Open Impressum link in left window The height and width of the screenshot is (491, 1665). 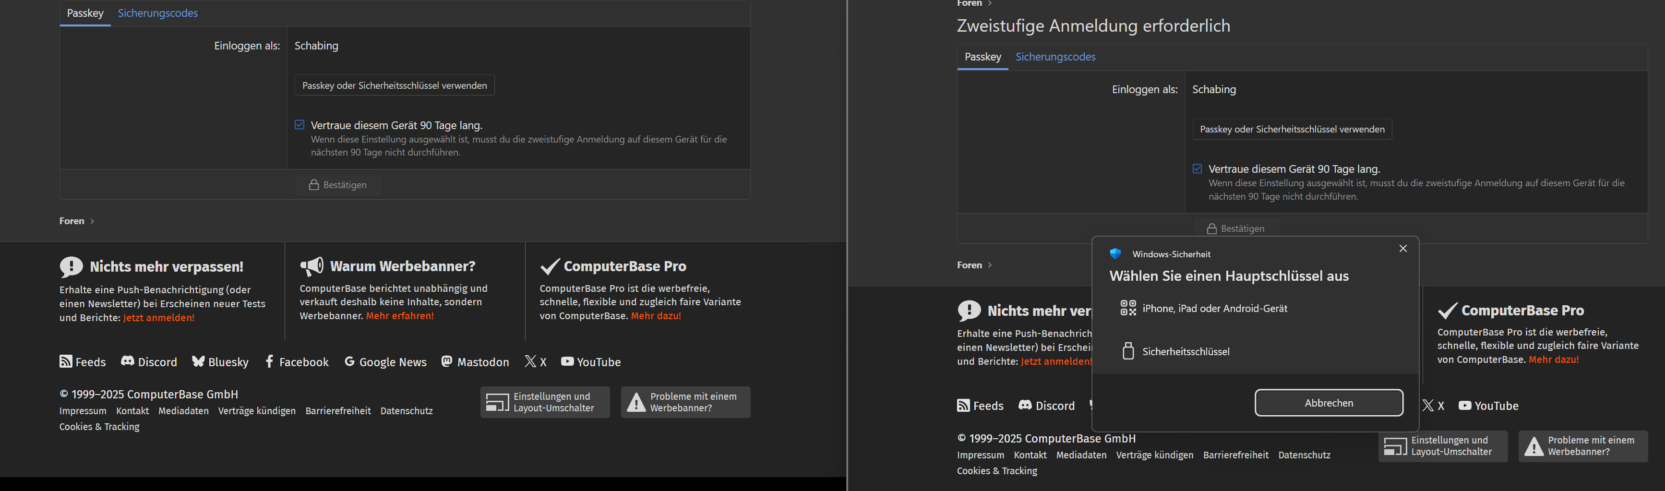83,411
